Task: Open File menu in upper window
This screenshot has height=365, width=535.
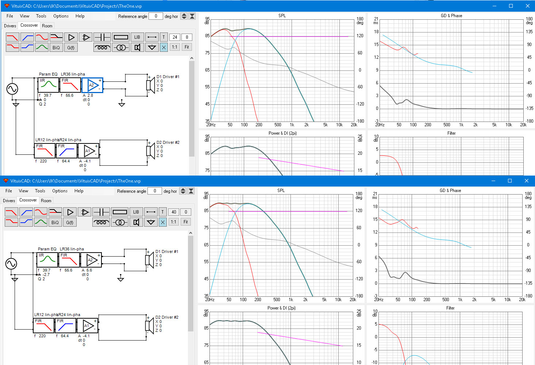Action: pos(10,16)
